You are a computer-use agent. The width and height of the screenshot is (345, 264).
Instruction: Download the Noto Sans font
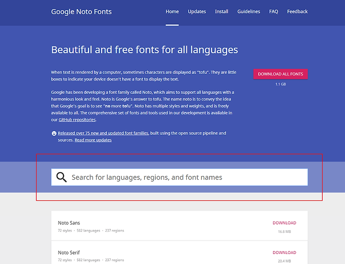click(284, 223)
